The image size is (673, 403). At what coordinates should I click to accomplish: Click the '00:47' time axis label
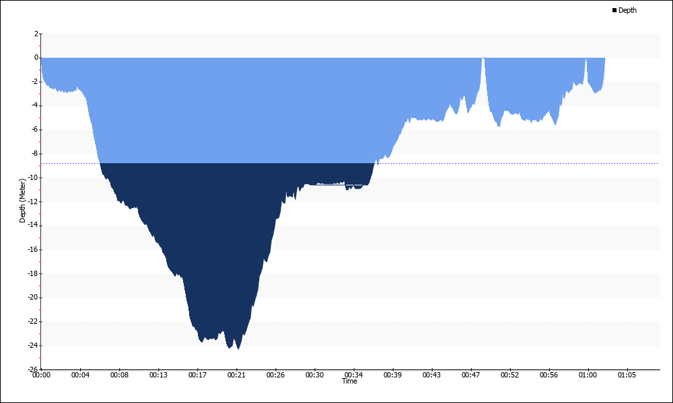tap(471, 375)
